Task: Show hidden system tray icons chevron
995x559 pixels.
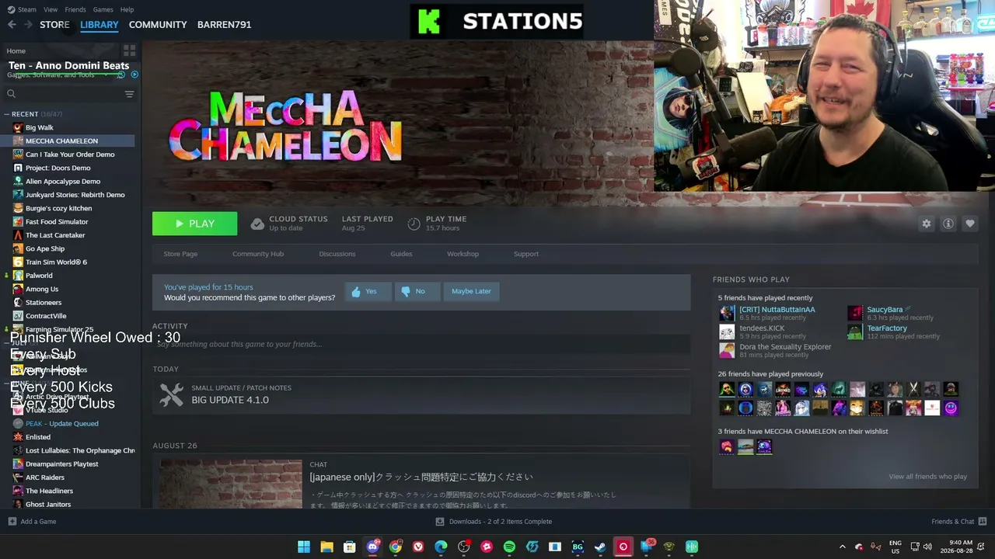Action: pyautogui.click(x=842, y=547)
